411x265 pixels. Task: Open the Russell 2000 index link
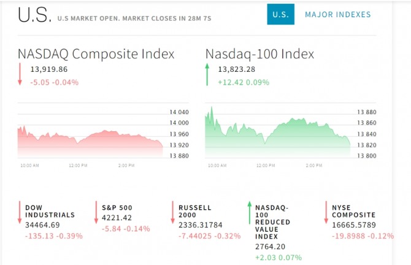click(x=195, y=211)
